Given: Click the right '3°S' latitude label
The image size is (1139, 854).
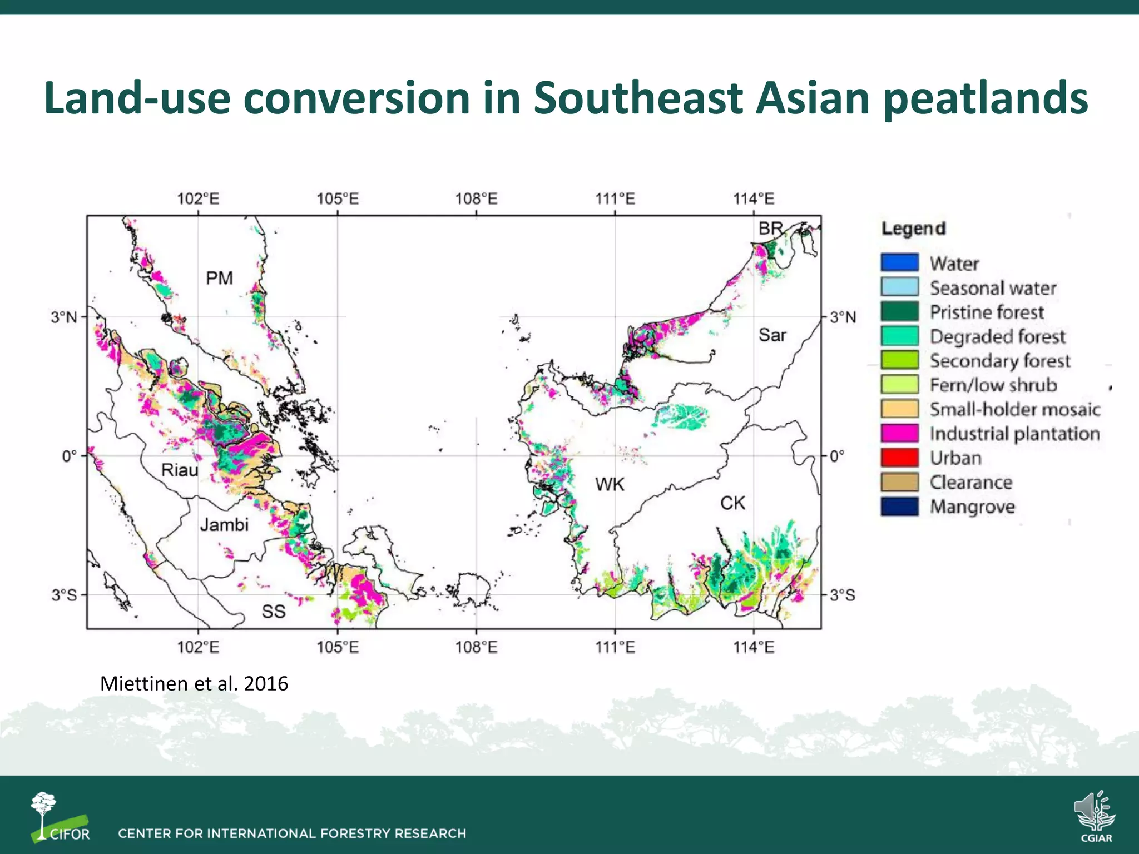Looking at the screenshot, I should 843,595.
